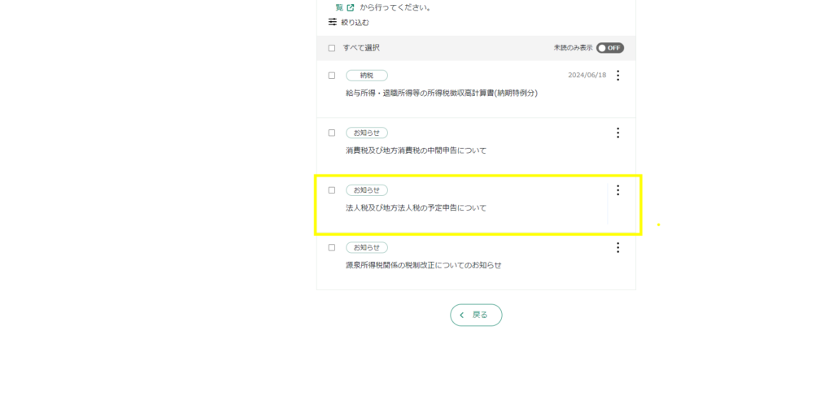
Task: Open 法人税及び地方法人税の予定申告について notice
Action: click(416, 208)
